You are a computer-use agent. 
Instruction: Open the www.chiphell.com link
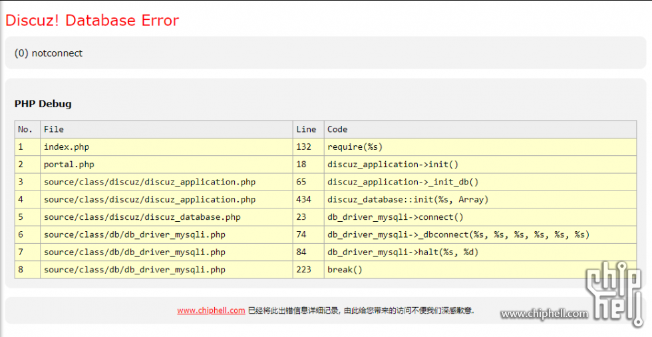(x=211, y=310)
